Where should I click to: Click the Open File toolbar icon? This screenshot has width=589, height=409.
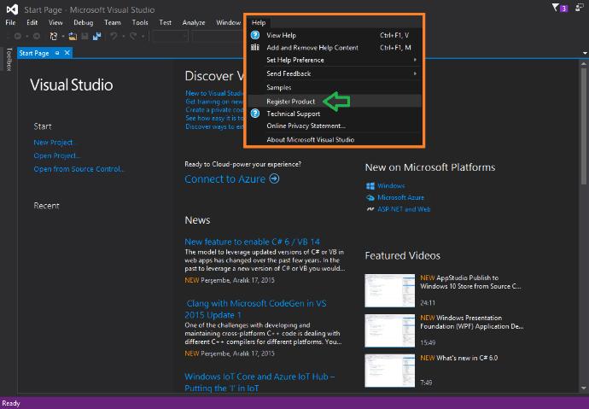(x=73, y=36)
